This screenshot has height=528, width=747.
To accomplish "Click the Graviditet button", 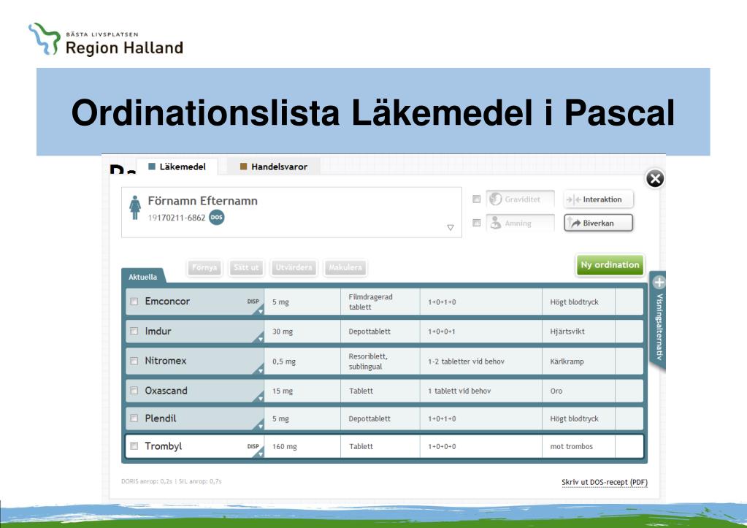I will point(520,199).
